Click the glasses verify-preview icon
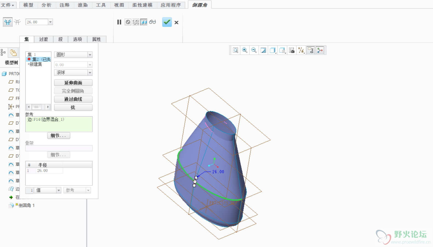This screenshot has height=247, width=433. [153, 22]
